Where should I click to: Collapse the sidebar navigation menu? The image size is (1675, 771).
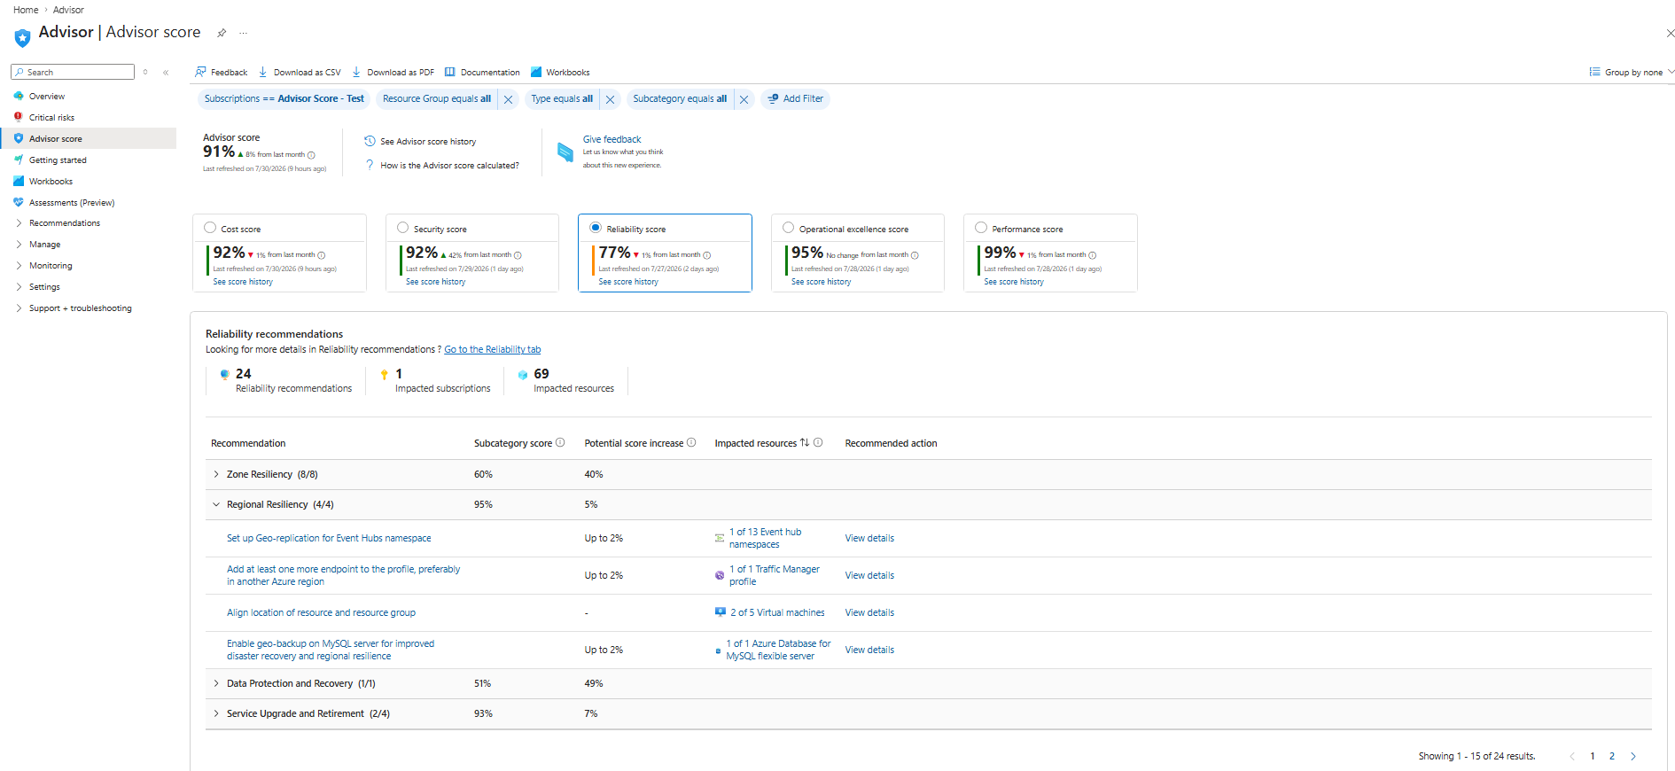(x=166, y=73)
